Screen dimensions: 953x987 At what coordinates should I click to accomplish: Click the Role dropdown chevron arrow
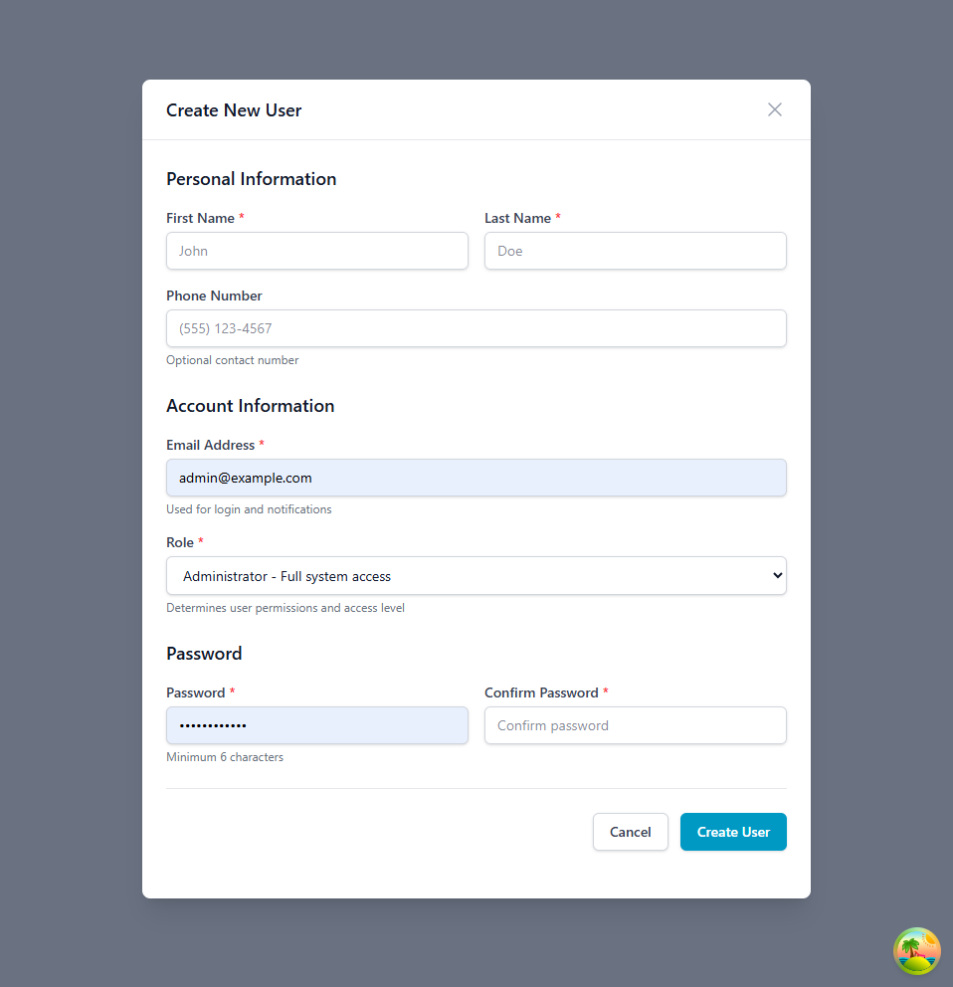tap(776, 575)
